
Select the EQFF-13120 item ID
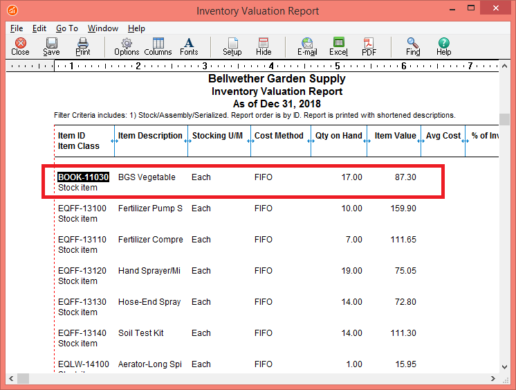click(82, 271)
